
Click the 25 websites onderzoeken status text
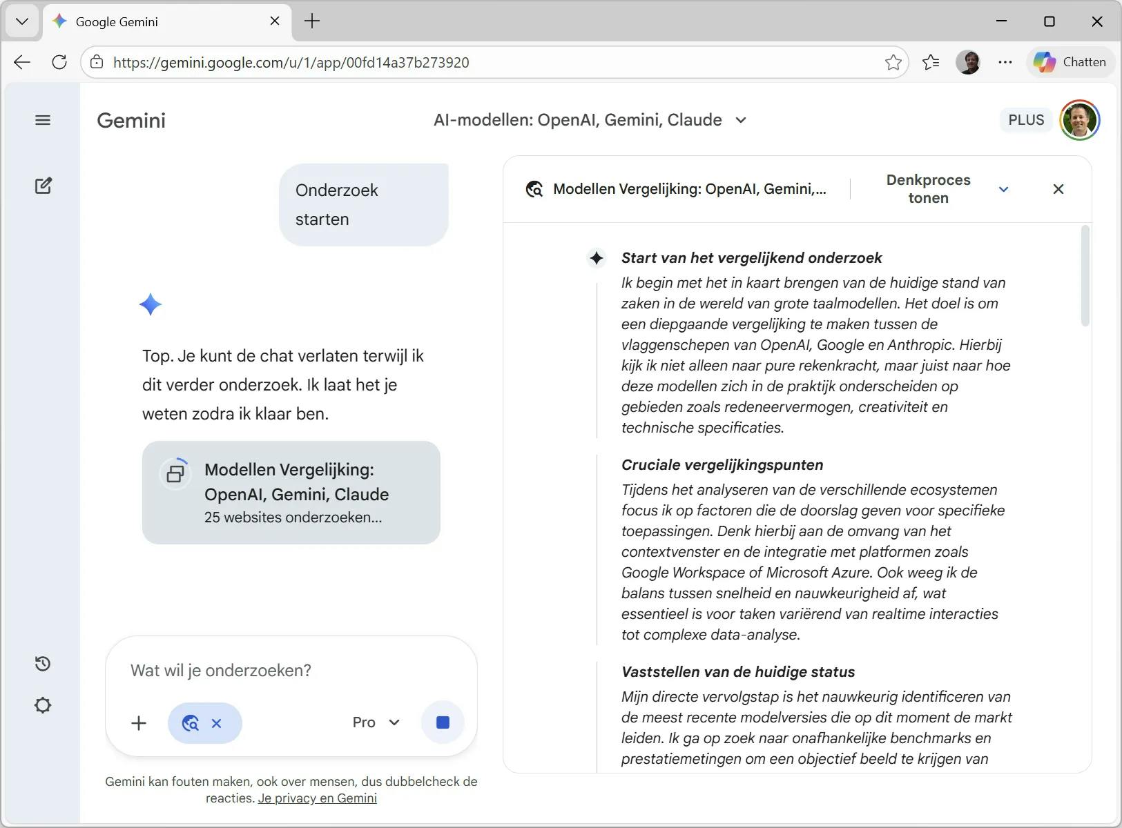pyautogui.click(x=293, y=517)
